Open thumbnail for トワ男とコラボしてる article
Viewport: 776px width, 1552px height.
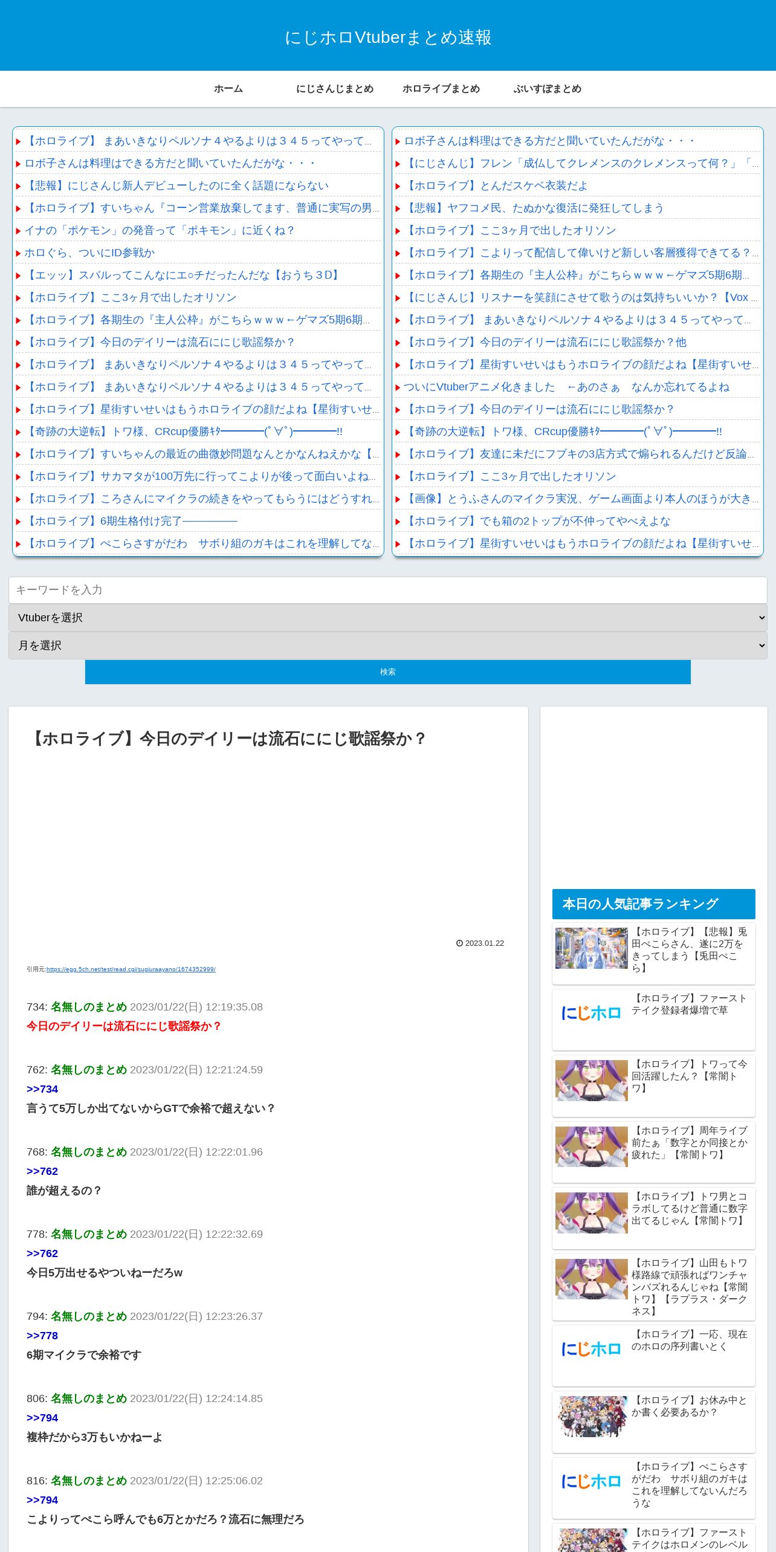592,1212
